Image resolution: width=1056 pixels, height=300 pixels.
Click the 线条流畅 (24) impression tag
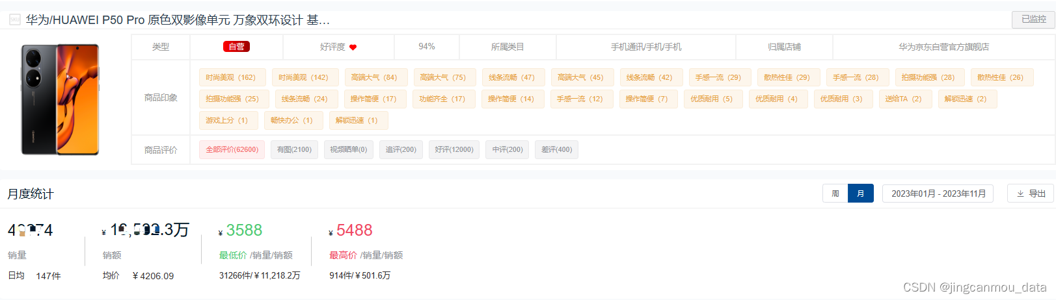306,99
